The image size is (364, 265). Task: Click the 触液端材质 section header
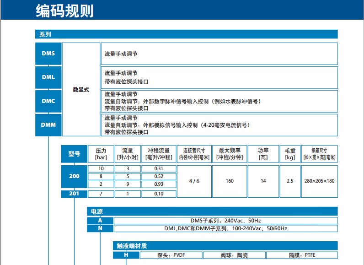point(225,246)
